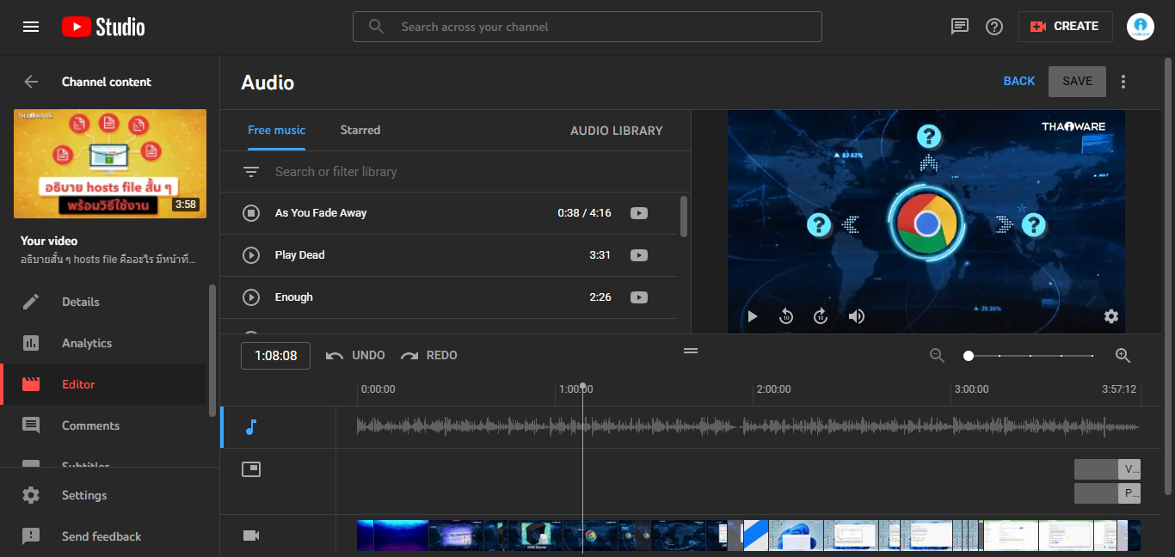Zoom in the timeline
Image resolution: width=1175 pixels, height=557 pixels.
[1123, 356]
